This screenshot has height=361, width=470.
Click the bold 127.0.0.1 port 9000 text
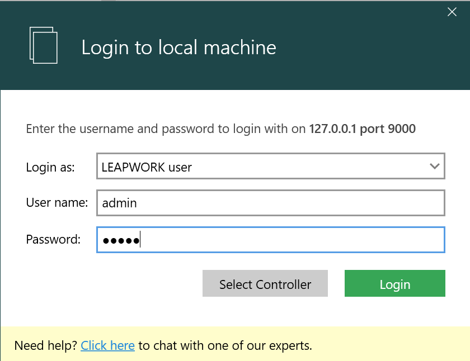point(362,129)
